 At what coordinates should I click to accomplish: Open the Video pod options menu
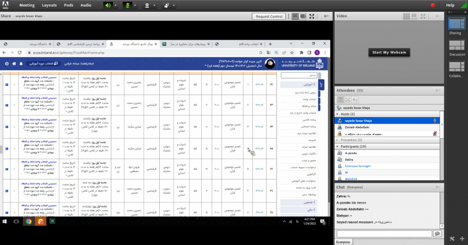coord(437,16)
